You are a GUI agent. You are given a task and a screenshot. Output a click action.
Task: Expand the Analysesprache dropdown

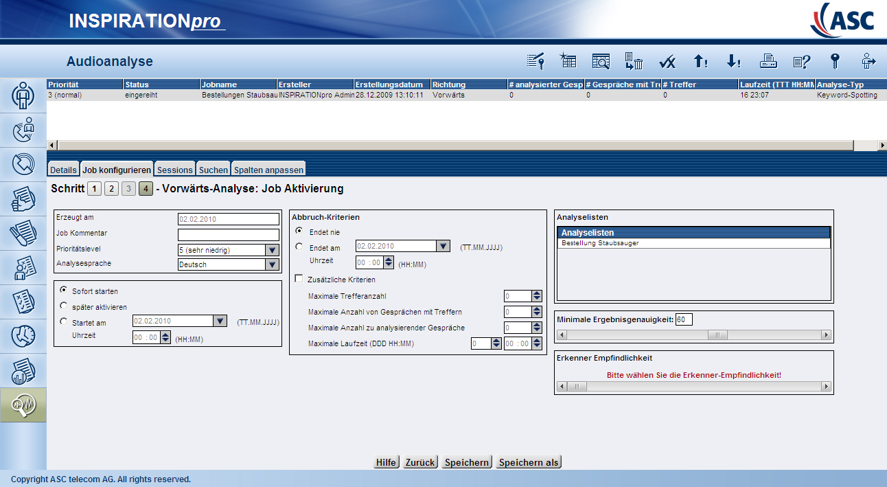click(x=273, y=265)
